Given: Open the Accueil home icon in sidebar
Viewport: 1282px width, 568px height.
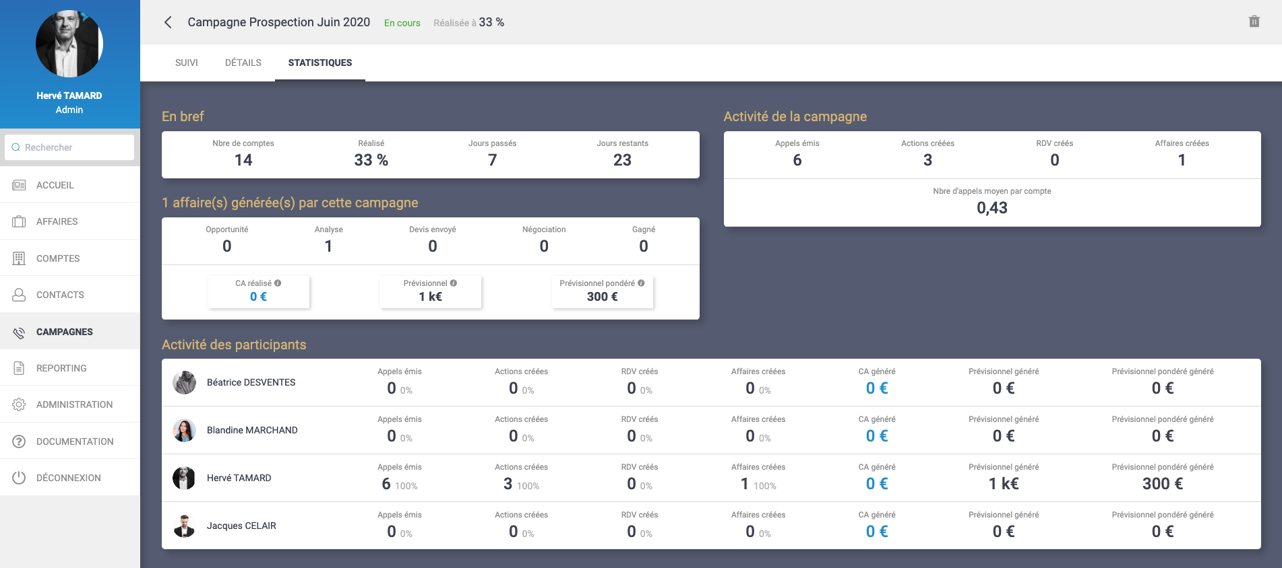Looking at the screenshot, I should point(19,185).
